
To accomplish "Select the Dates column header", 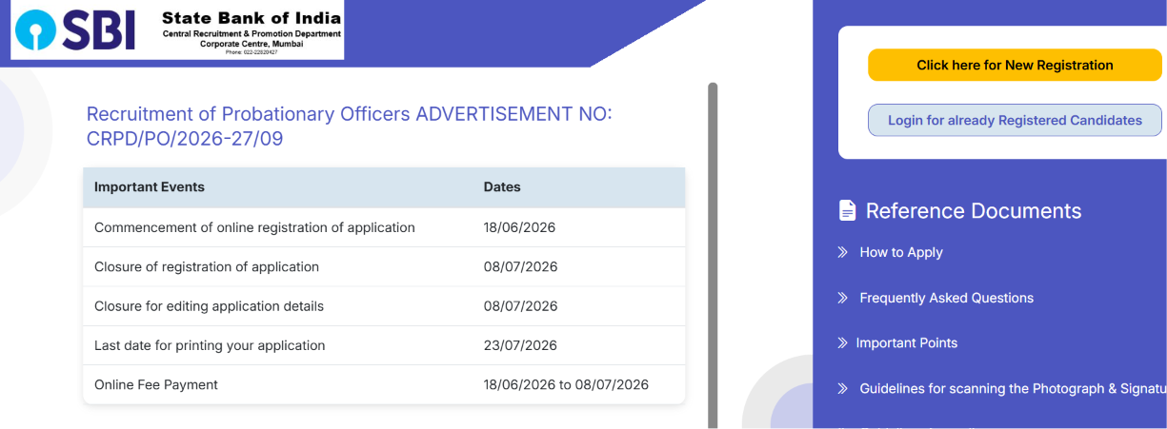I will tap(502, 187).
